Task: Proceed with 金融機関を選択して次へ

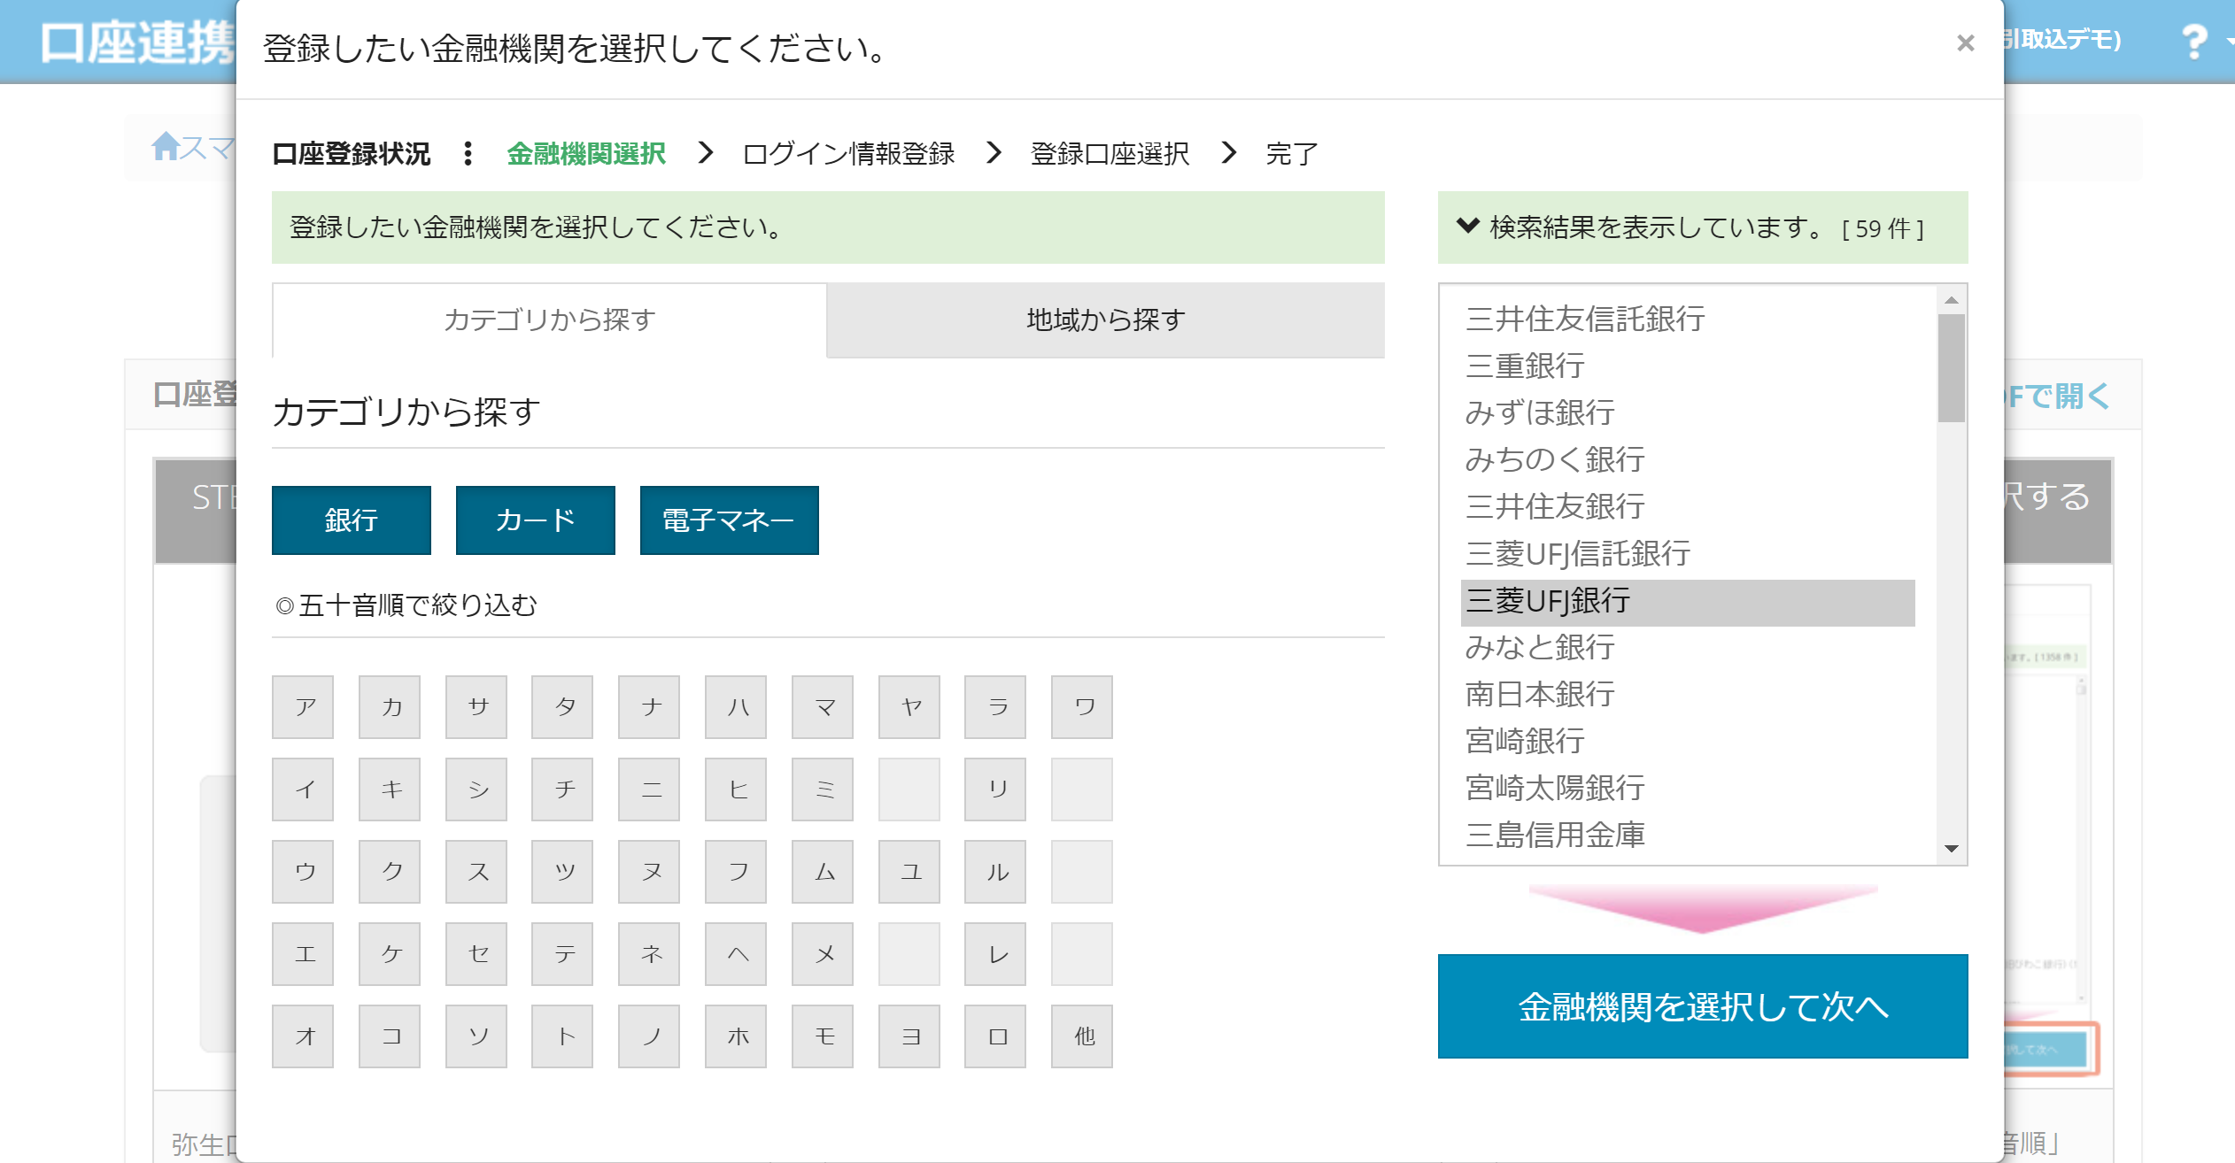Action: coord(1702,1006)
